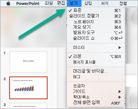The width and height of the screenshot is (138, 109).
Task: Close the open 보기 menu
Action: tap(74, 4)
